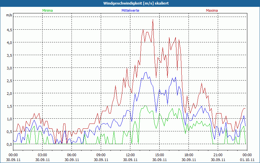The height and width of the screenshot is (163, 260).
Task: Click the 09:00 time axis label
Action: 101,155
